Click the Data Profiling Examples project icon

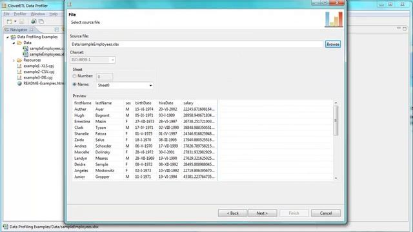click(x=13, y=37)
